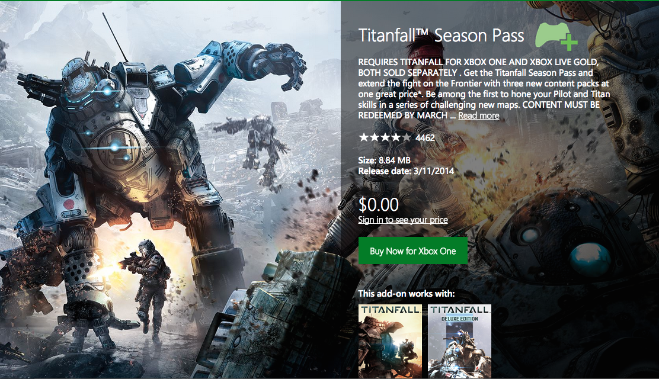The image size is (659, 379).
Task: Select the second rating star
Action: 374,137
